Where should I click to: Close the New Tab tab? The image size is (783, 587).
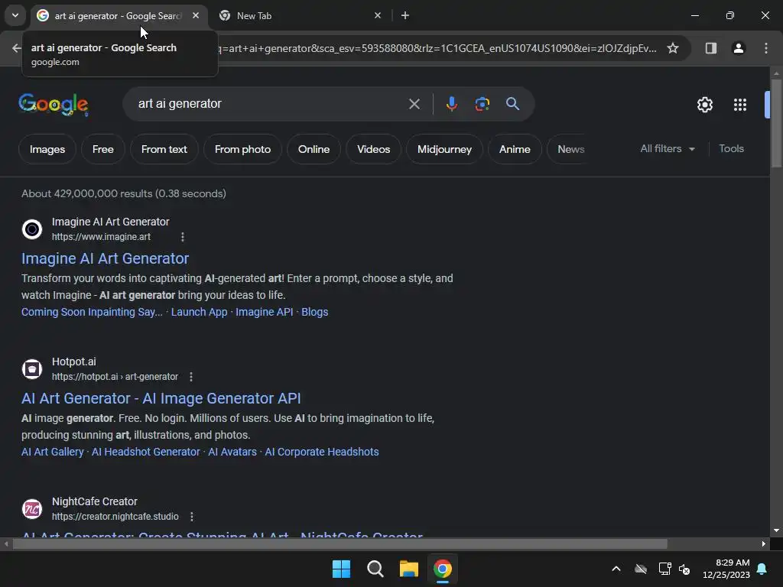point(378,15)
